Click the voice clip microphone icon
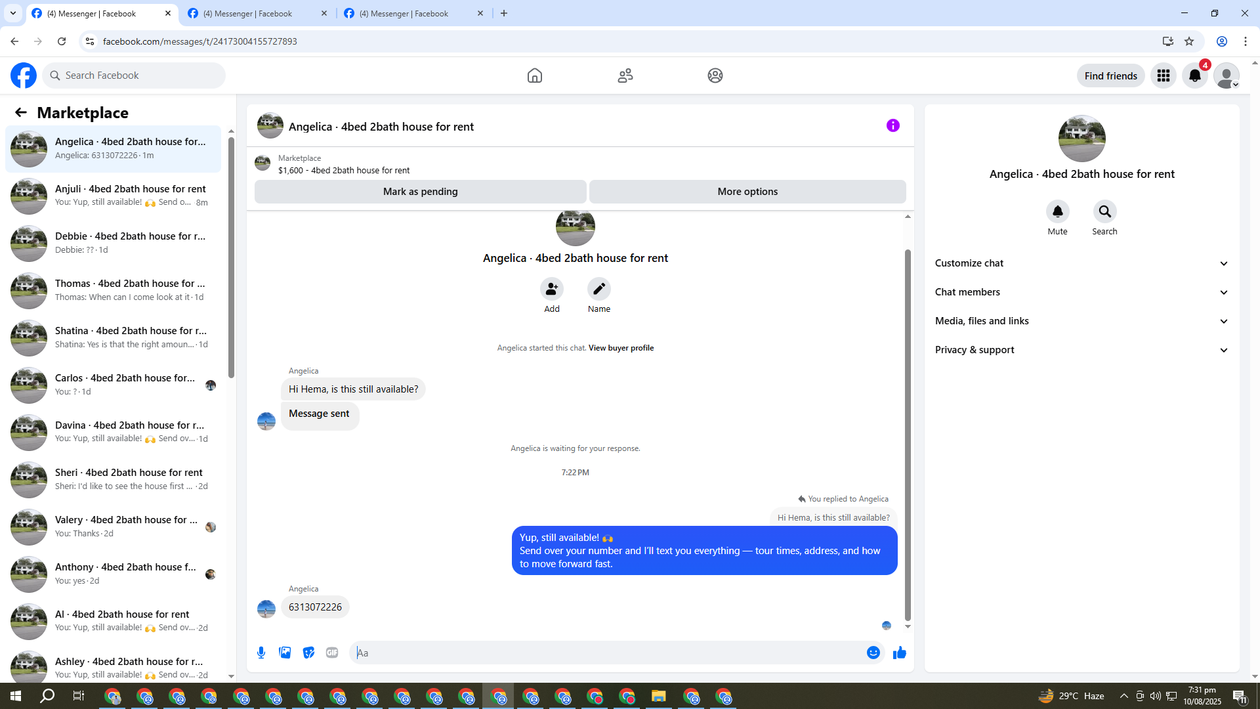Image resolution: width=1260 pixels, height=709 pixels. click(x=261, y=653)
